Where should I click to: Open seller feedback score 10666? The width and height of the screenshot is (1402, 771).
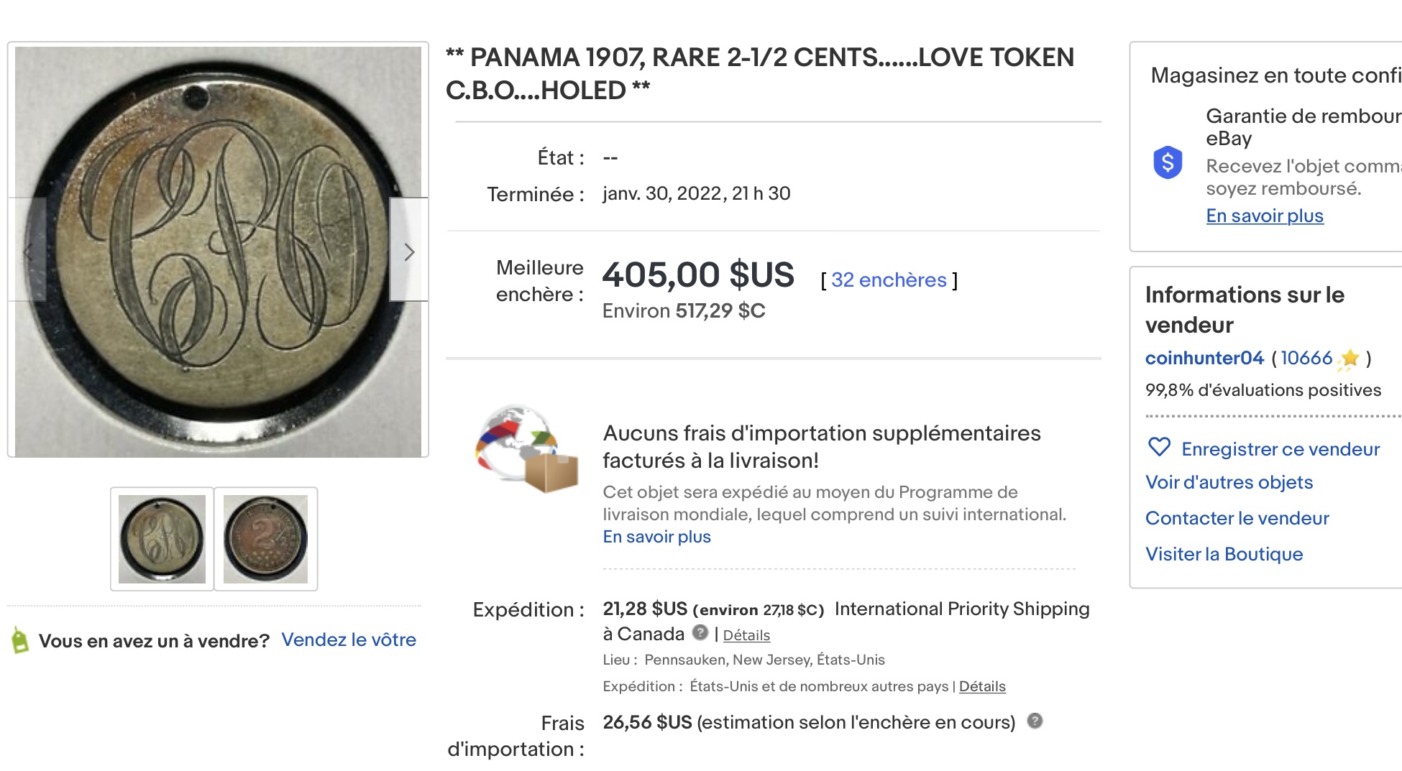1306,358
